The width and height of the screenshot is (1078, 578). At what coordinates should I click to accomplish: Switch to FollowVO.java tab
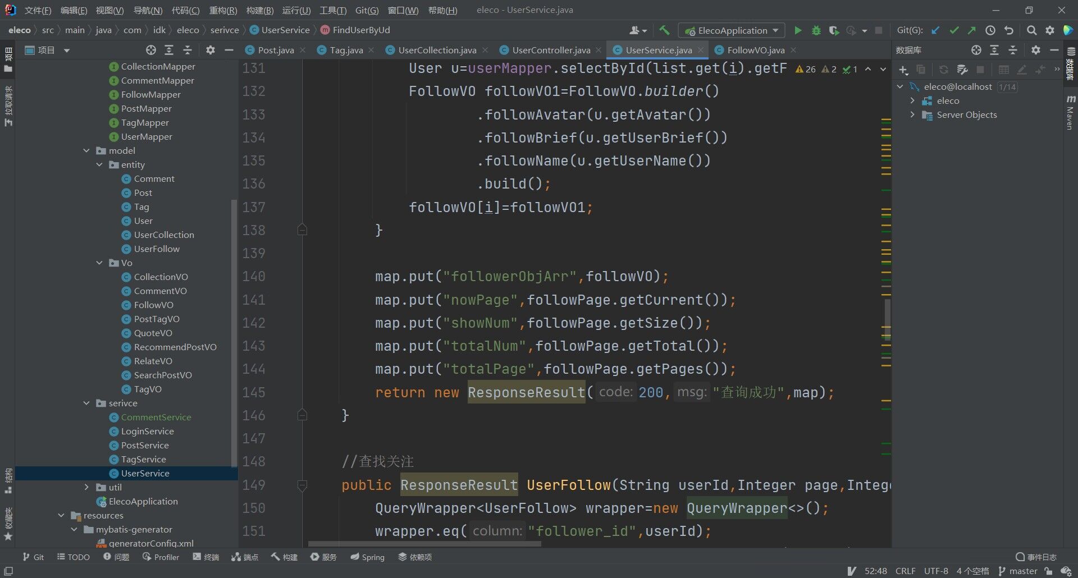coord(756,50)
